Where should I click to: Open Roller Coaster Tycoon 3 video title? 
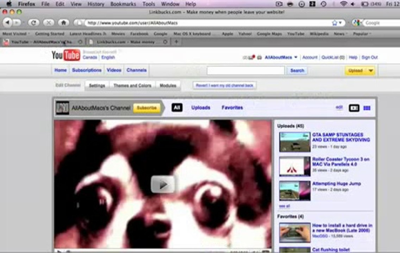(341, 162)
